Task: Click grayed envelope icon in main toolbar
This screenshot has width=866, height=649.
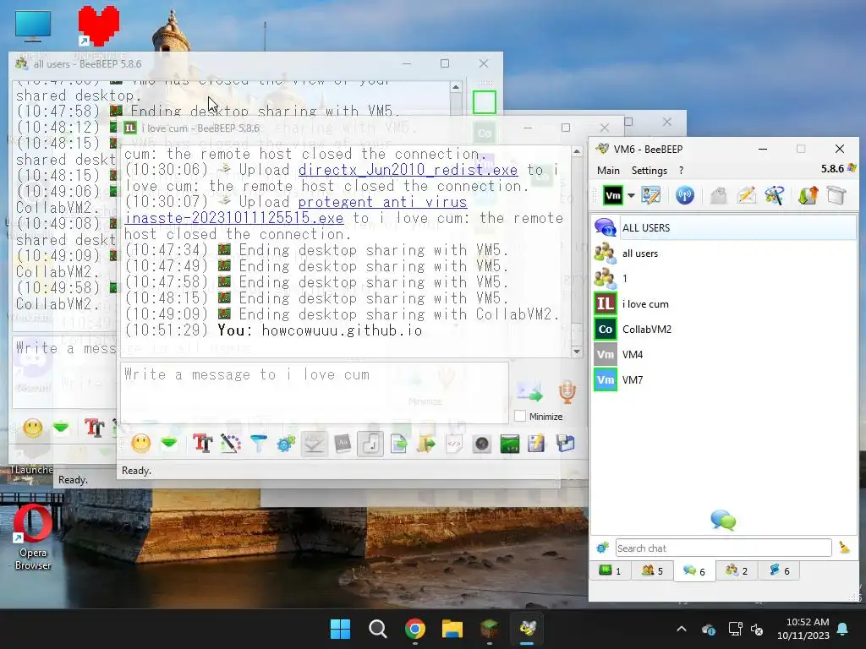Action: [718, 195]
